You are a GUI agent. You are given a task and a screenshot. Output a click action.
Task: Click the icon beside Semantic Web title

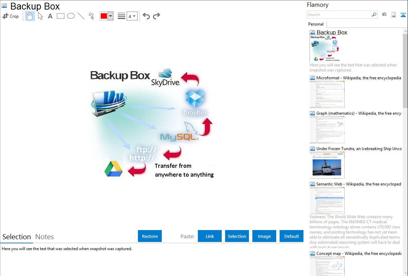coord(312,184)
